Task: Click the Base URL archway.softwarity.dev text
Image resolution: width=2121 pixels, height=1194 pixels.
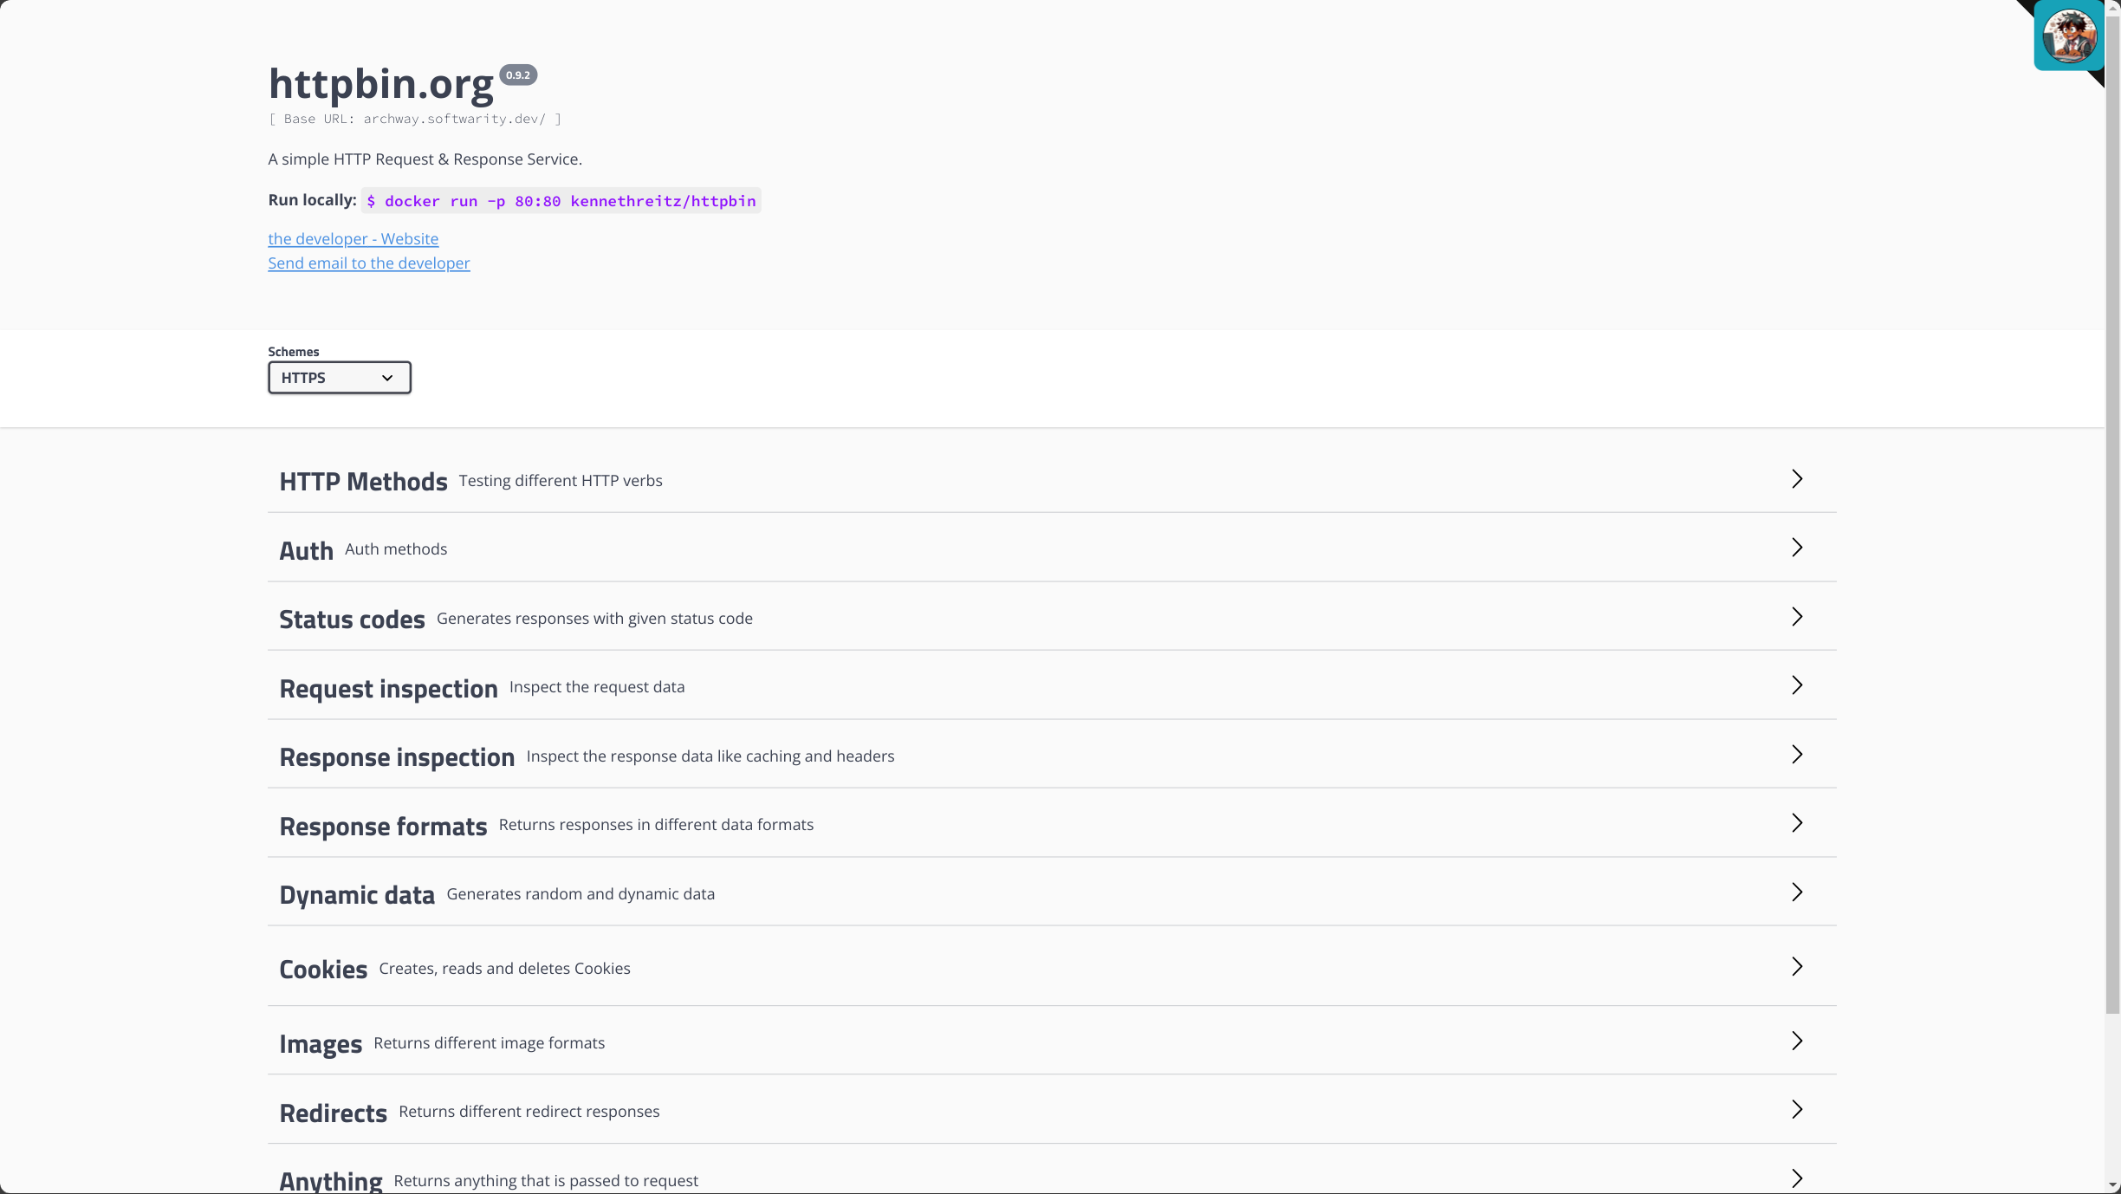Action: point(415,120)
